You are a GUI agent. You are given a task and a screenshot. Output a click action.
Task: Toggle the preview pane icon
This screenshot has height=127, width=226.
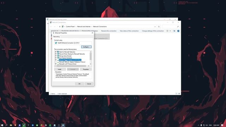point(174,31)
